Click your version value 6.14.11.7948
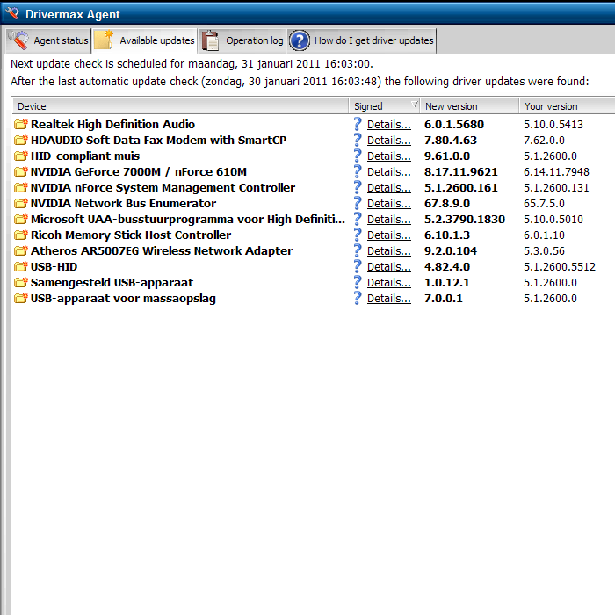615x615 pixels. click(x=556, y=172)
